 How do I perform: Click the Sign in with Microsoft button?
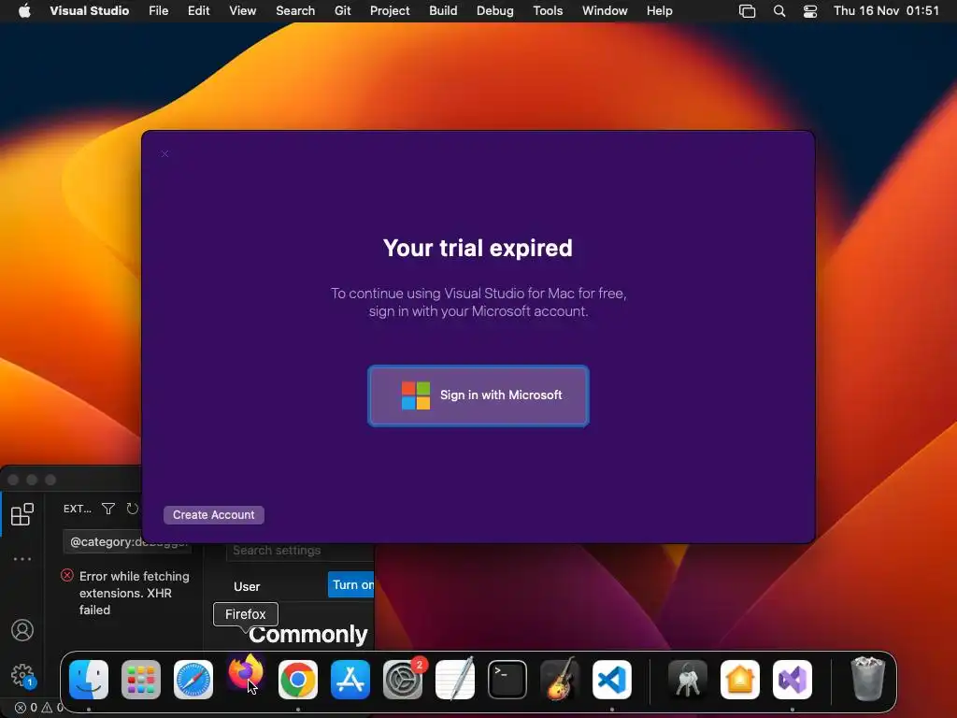click(x=478, y=395)
